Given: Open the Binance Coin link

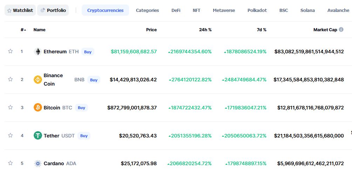Looking at the screenshot, I should [x=53, y=80].
